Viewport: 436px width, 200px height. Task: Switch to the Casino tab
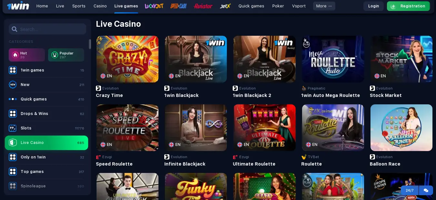tap(100, 6)
